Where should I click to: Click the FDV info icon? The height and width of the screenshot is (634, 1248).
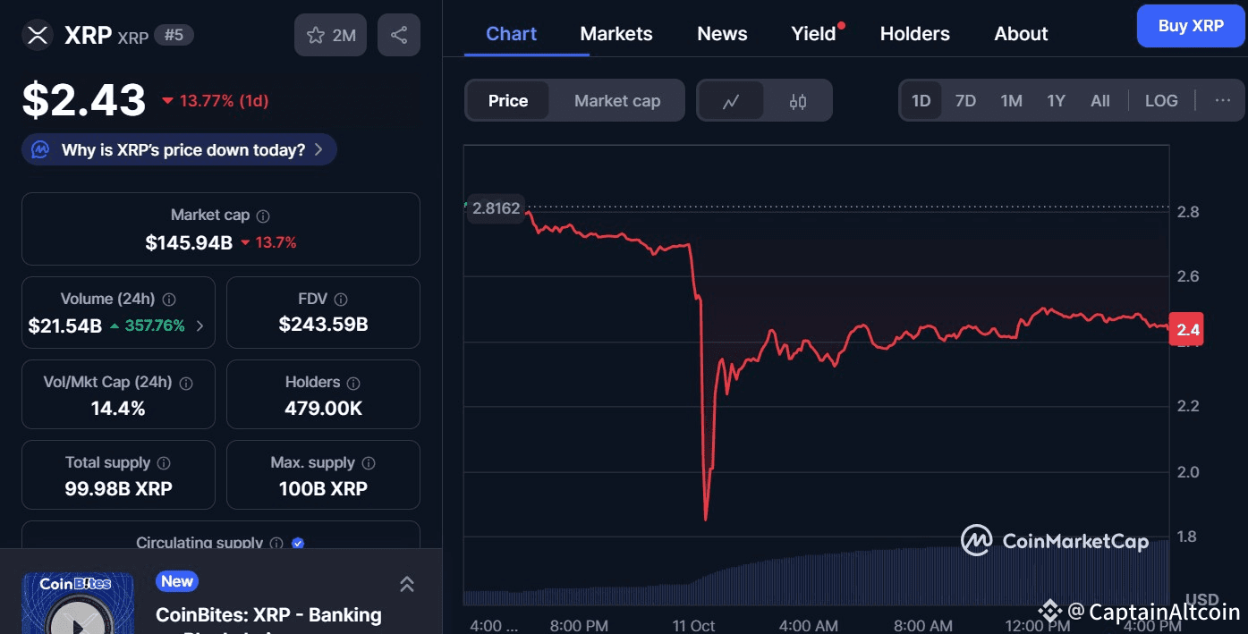click(x=340, y=300)
